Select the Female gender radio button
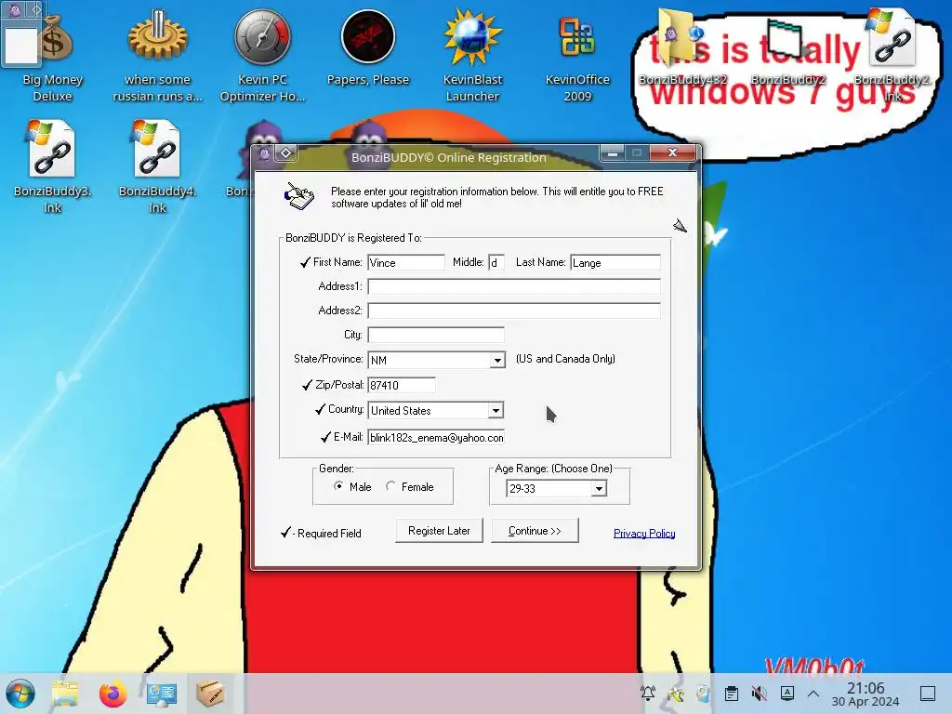 390,486
